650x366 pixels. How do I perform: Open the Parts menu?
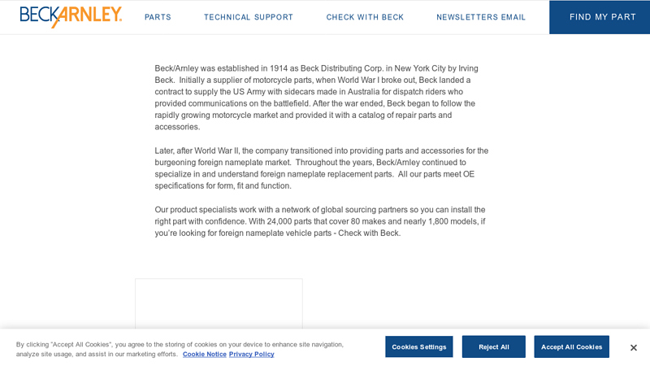158,17
